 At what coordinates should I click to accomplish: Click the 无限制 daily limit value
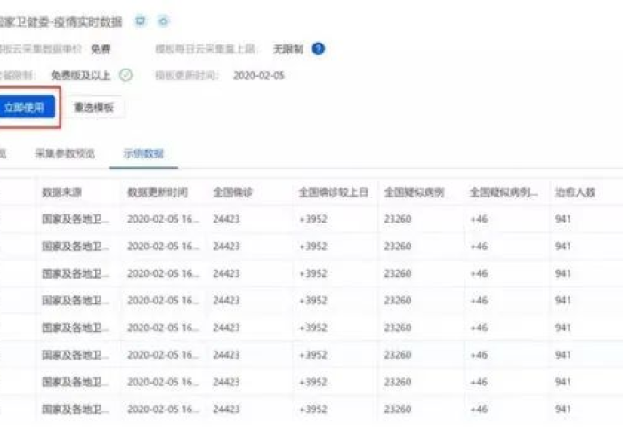tap(288, 49)
